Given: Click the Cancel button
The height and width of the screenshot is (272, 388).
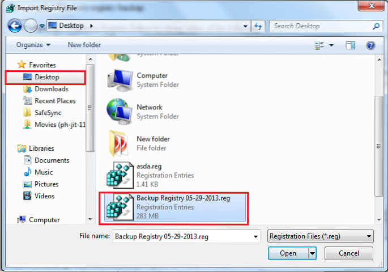Looking at the screenshot, I should (x=349, y=253).
